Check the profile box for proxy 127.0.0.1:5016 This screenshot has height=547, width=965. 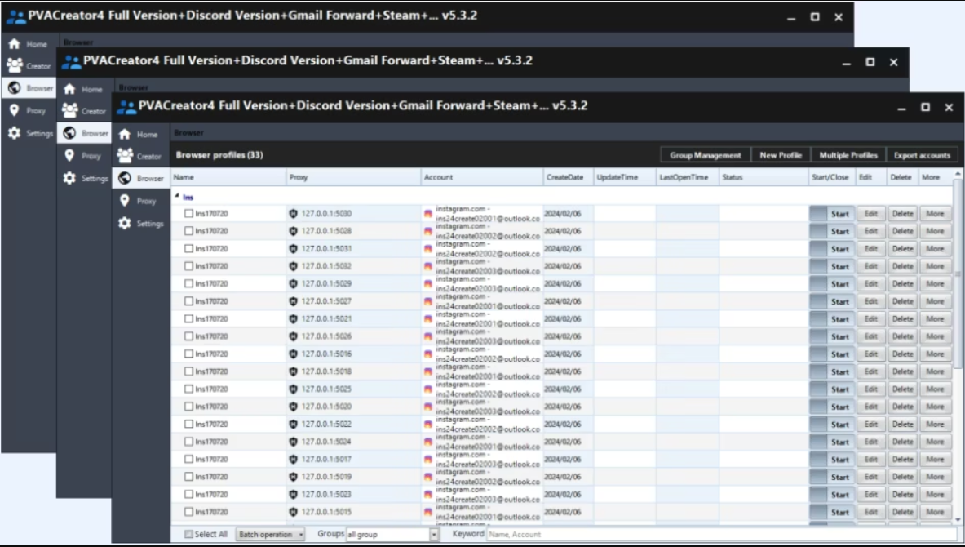pos(189,354)
